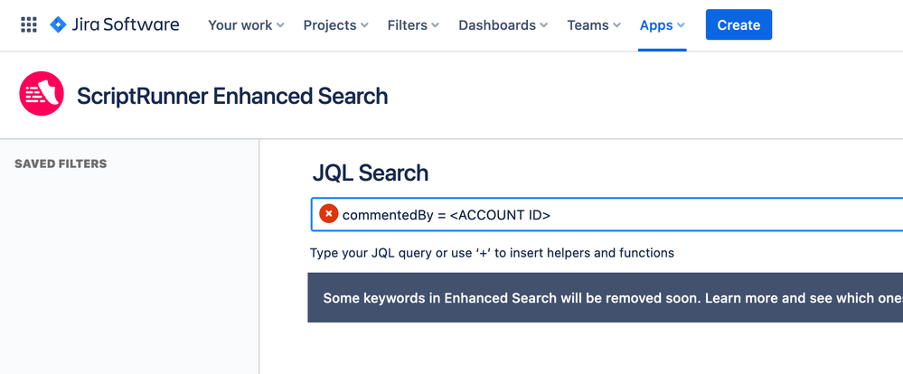903x374 pixels.
Task: Open the Dashboards menu
Action: pyautogui.click(x=503, y=25)
